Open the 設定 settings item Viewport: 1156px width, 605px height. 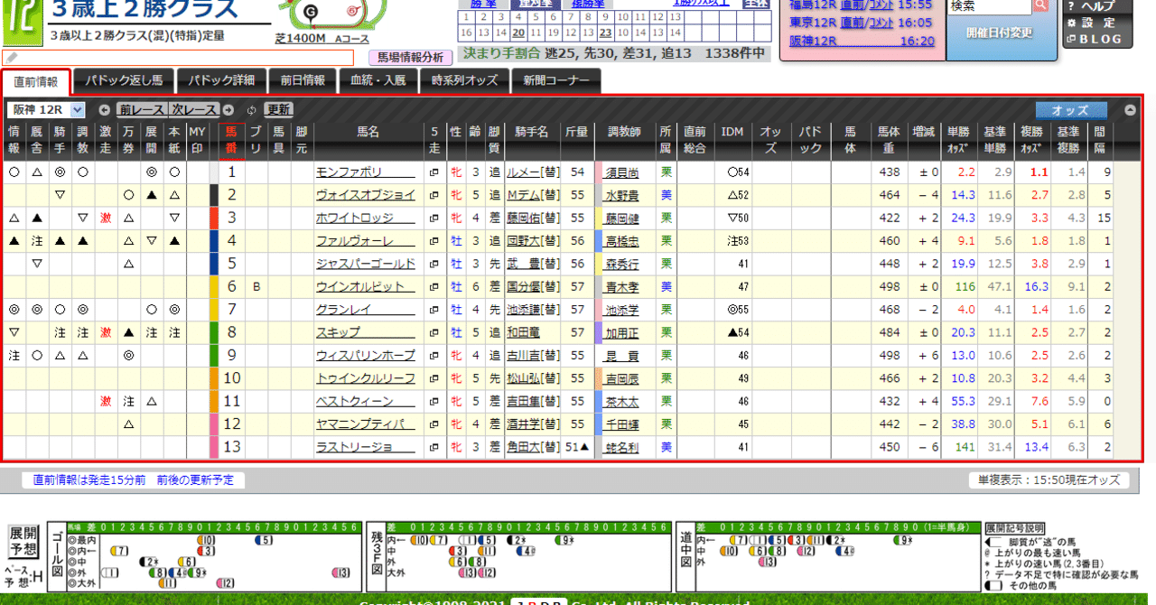coord(1092,23)
